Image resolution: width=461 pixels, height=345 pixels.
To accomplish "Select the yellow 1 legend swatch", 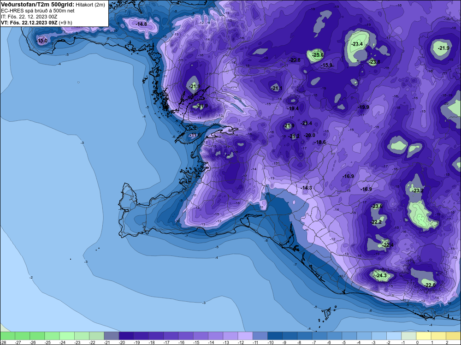I will [x=438, y=336].
